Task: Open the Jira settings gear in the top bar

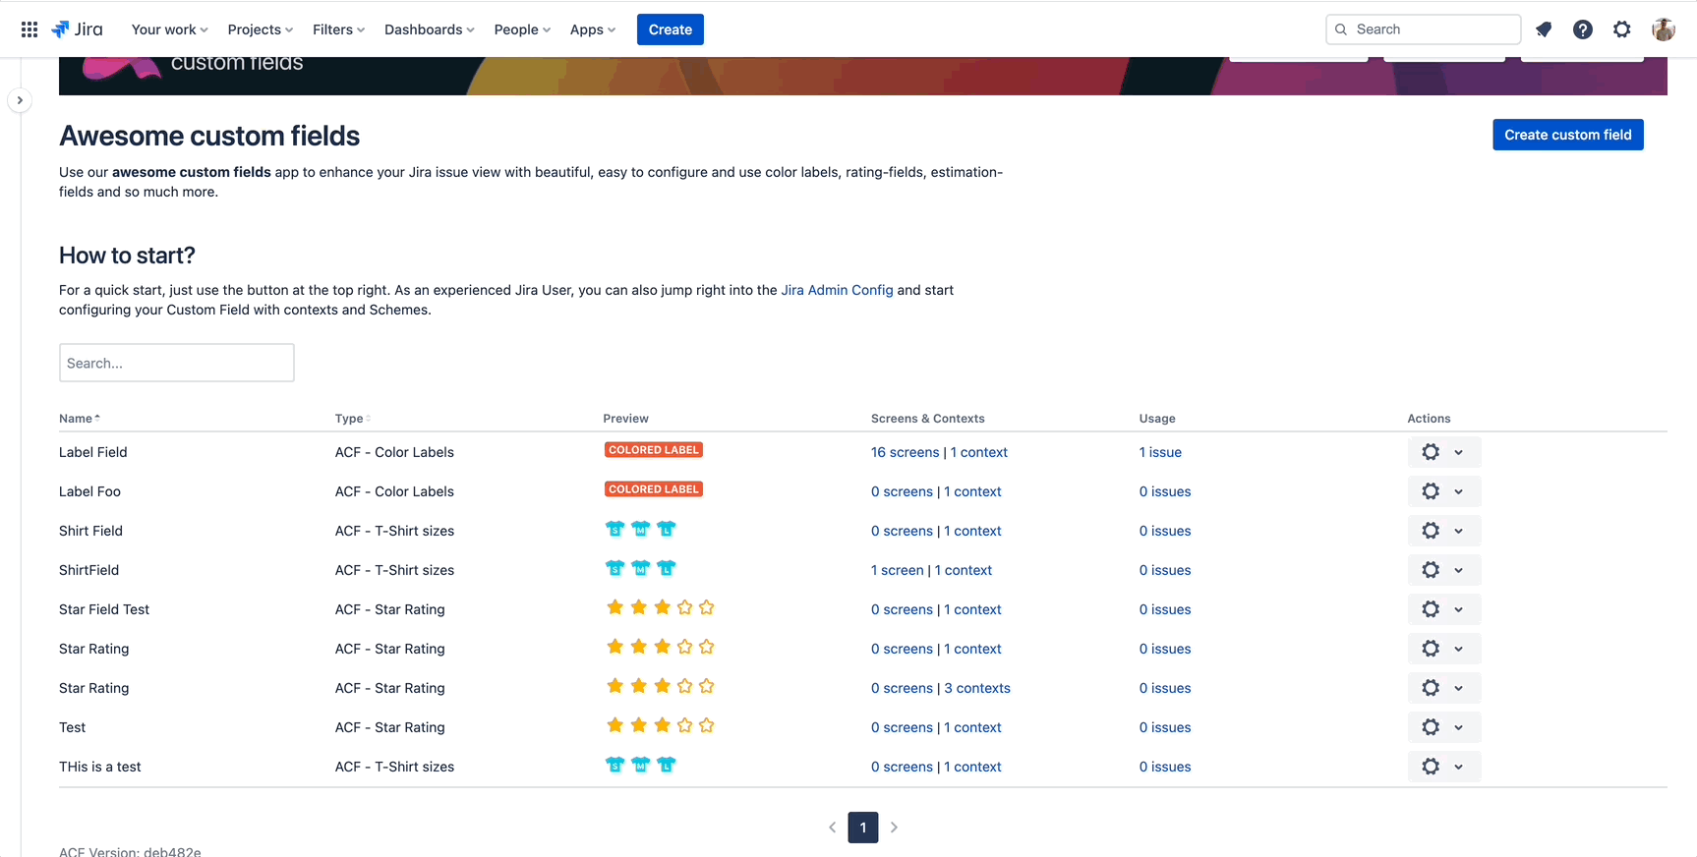Action: [x=1622, y=29]
